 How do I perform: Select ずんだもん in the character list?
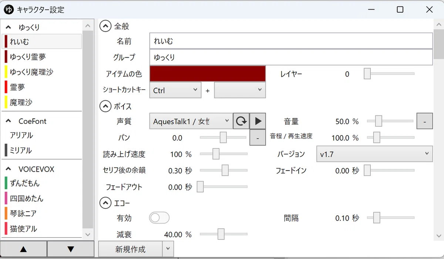point(41,183)
